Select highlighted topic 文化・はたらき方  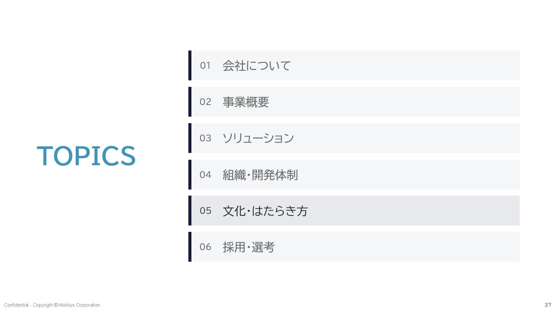pyautogui.click(x=354, y=211)
